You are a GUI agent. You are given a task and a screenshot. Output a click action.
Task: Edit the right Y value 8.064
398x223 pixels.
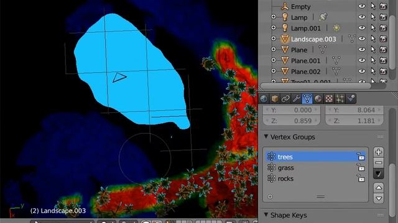[x=354, y=110]
